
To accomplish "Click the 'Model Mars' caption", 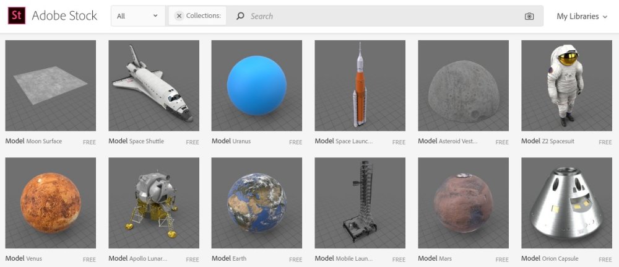I will [x=435, y=258].
